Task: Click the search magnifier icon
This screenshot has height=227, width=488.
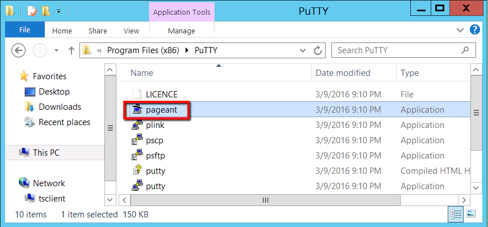Action: (x=465, y=50)
